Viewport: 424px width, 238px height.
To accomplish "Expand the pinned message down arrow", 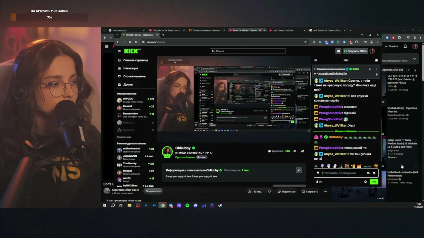I will click(x=376, y=74).
